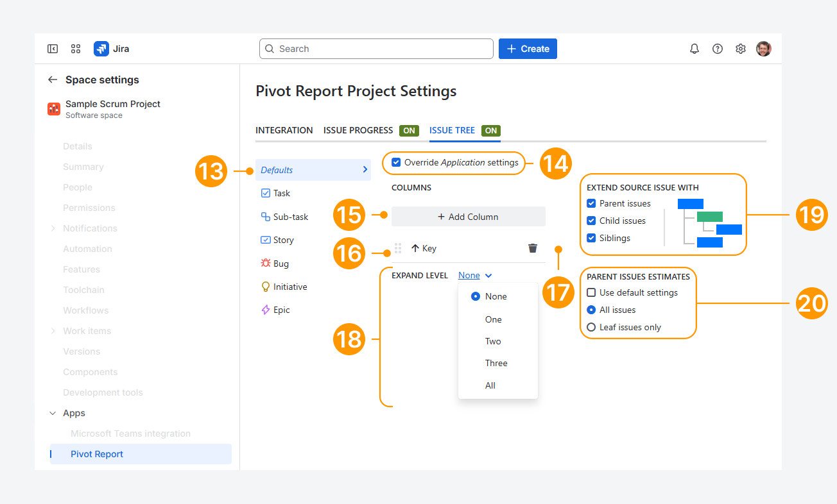Open the notifications bell
The image size is (837, 504).
[x=695, y=49]
